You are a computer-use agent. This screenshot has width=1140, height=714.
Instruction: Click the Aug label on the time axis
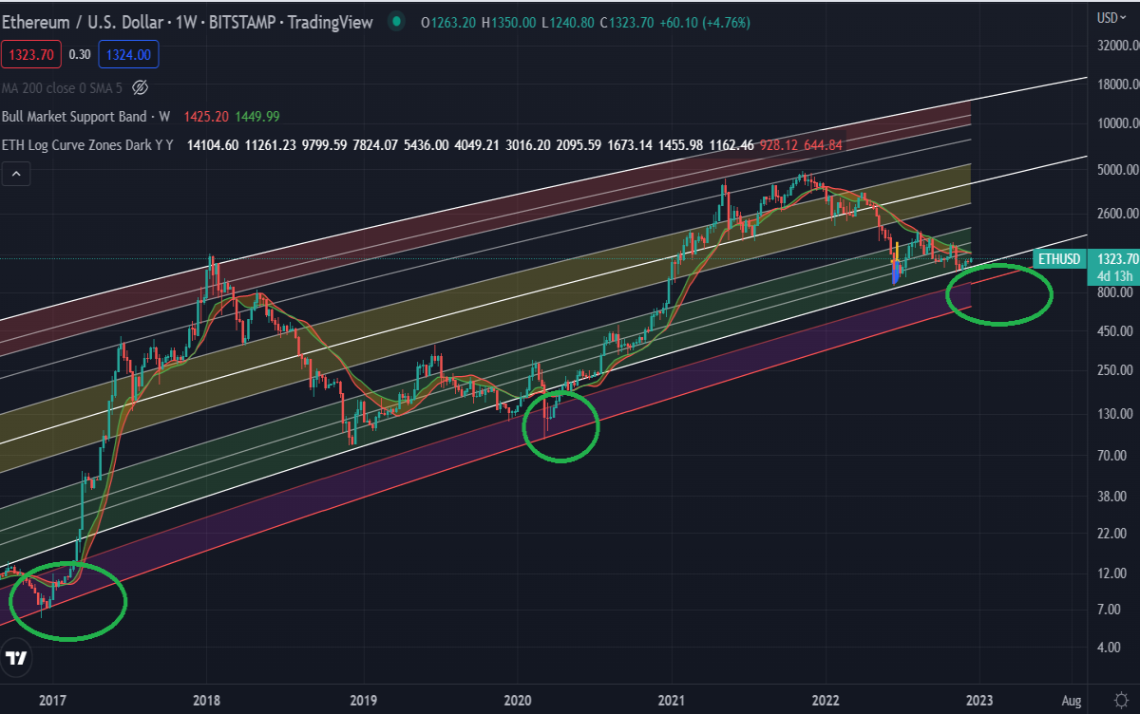click(x=1072, y=701)
